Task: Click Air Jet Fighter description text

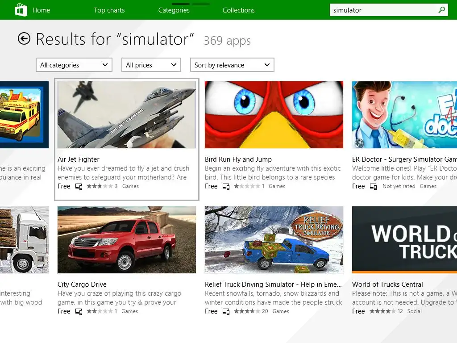Action: (x=123, y=173)
